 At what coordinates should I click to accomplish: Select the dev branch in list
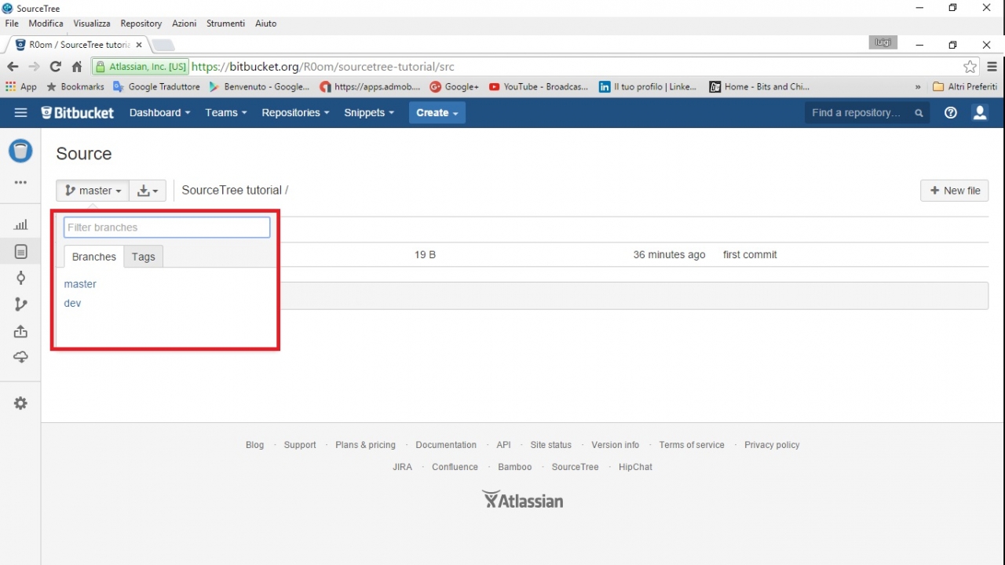point(72,303)
